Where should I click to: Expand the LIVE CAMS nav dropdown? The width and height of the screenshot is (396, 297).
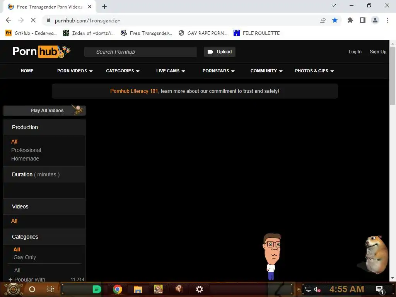pyautogui.click(x=171, y=71)
